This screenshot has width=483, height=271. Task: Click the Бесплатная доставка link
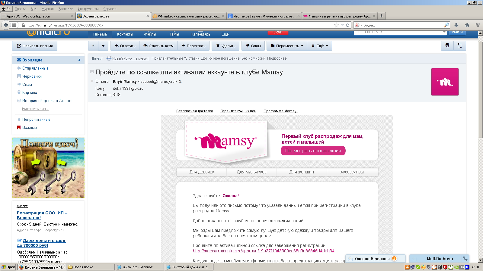(x=195, y=111)
